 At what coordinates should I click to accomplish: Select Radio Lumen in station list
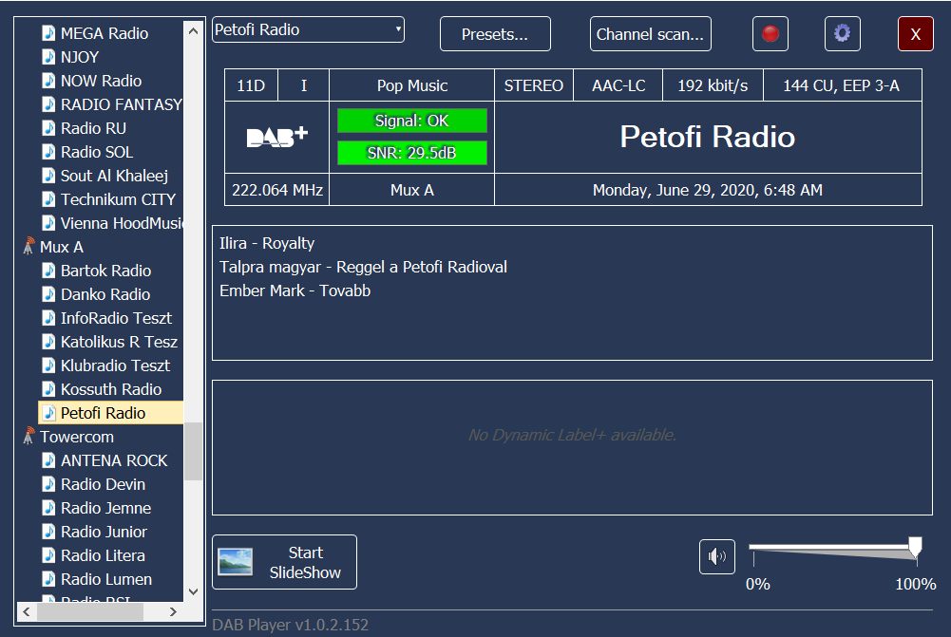106,579
